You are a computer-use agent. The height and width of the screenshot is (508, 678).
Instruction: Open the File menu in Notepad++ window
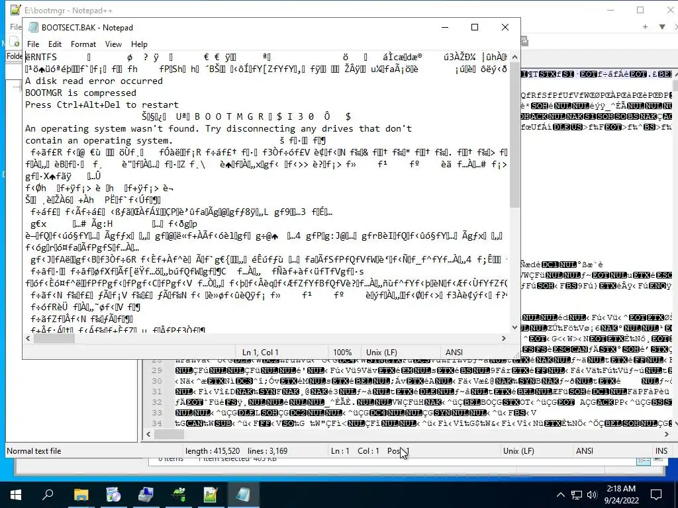tap(16, 26)
